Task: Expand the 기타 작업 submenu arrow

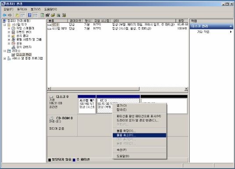Action: point(231,32)
